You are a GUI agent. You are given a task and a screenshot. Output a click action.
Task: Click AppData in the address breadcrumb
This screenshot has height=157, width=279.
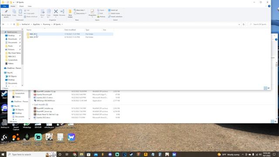tap(36, 24)
